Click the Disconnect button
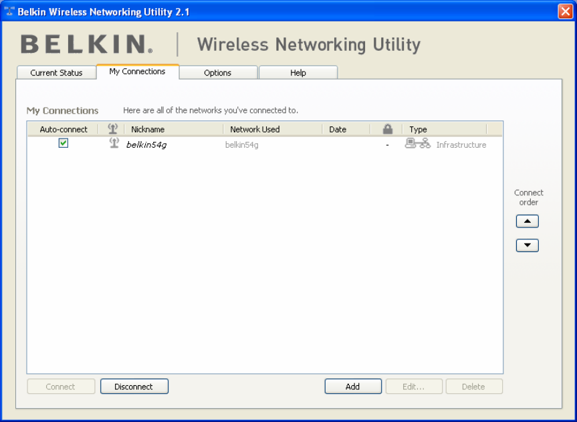577x422 pixels. [x=134, y=387]
